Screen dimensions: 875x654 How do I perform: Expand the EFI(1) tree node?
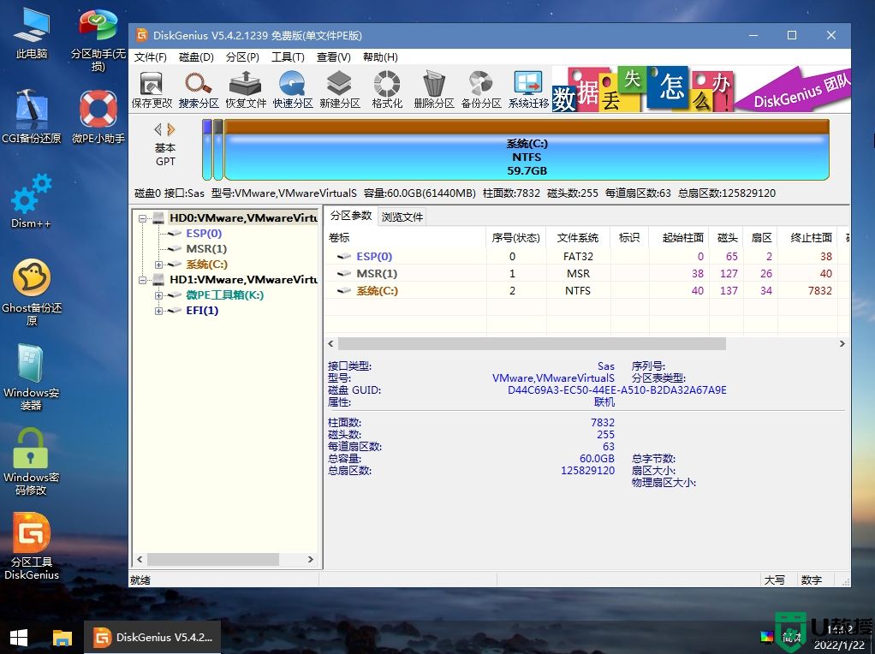(x=158, y=311)
